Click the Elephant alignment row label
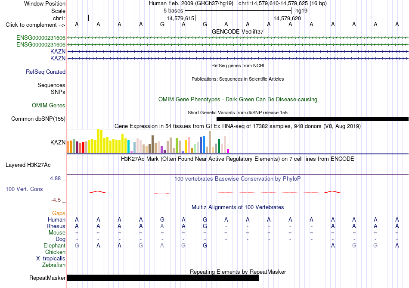The height and width of the screenshot is (288, 409). [x=55, y=246]
